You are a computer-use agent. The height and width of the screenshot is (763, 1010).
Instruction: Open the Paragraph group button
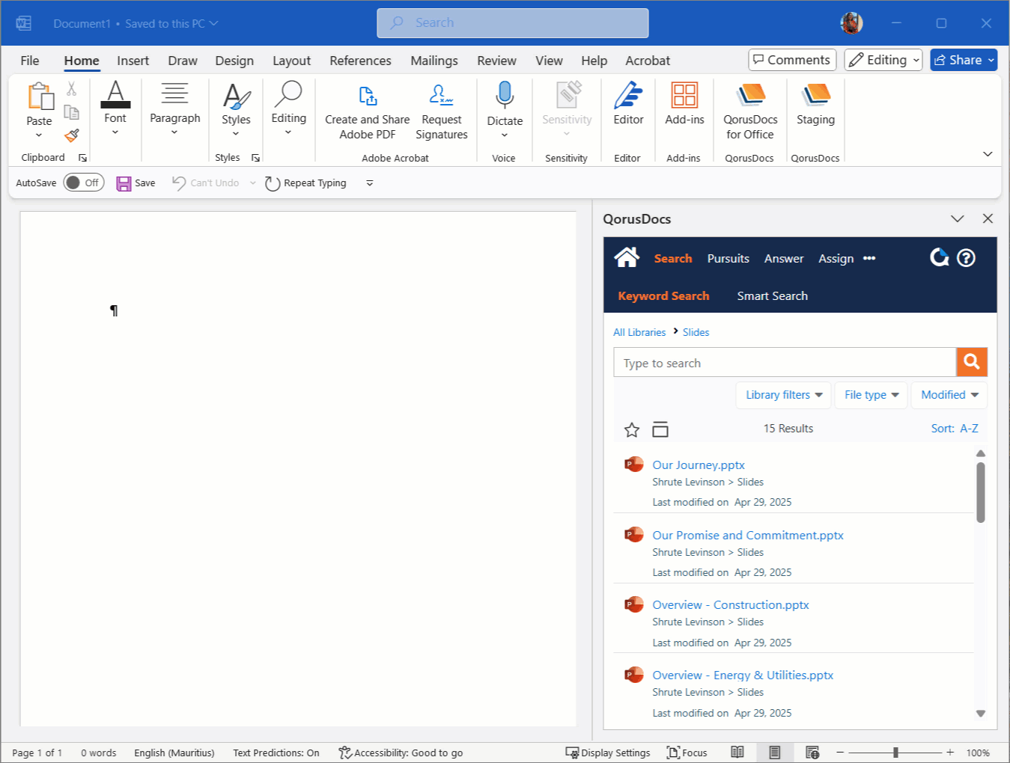(175, 108)
